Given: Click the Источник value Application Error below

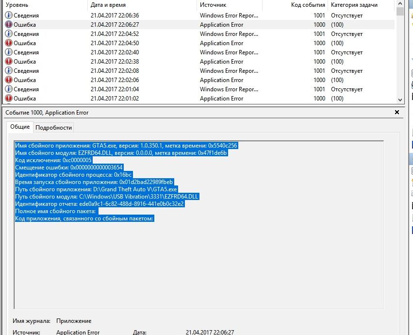Looking at the screenshot, I should tap(78, 332).
